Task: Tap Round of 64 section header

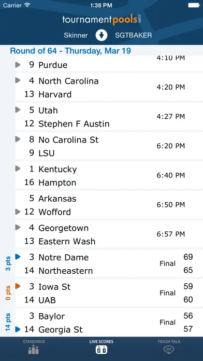Action: click(70, 51)
